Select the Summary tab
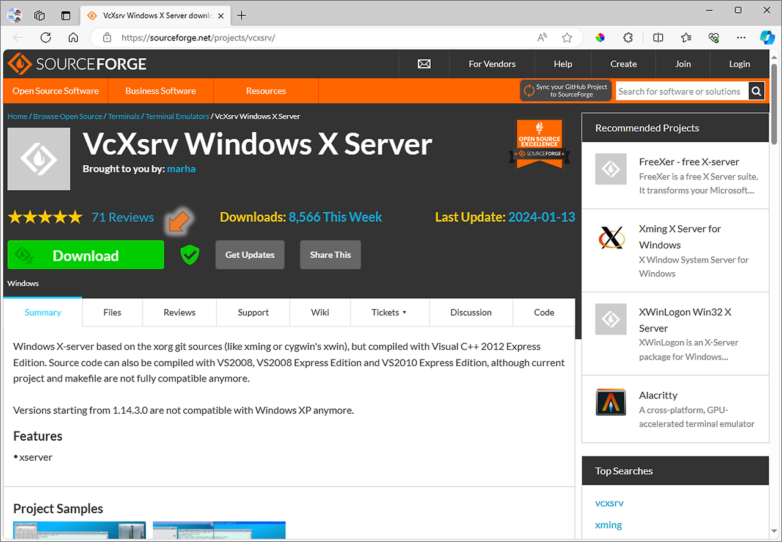 43,312
